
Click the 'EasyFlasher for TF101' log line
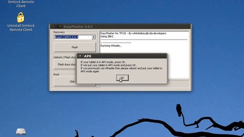tap(133, 33)
